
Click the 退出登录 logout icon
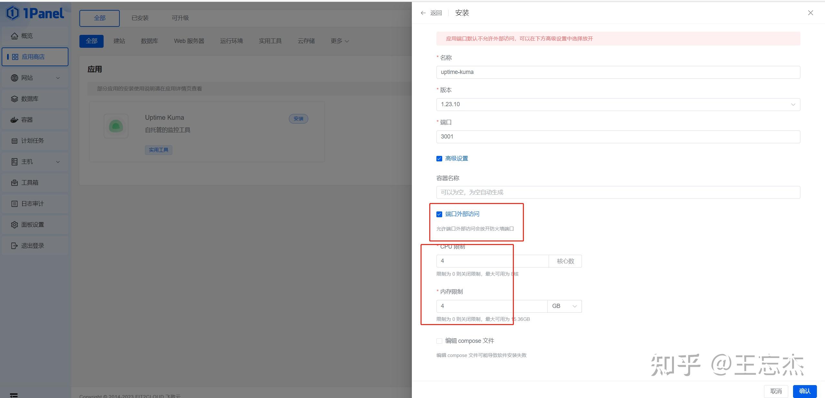15,245
